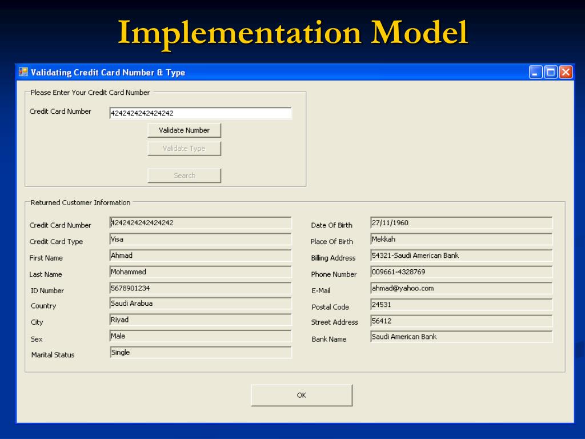Click the 'Returned Customer Information' group caption

pyautogui.click(x=80, y=203)
